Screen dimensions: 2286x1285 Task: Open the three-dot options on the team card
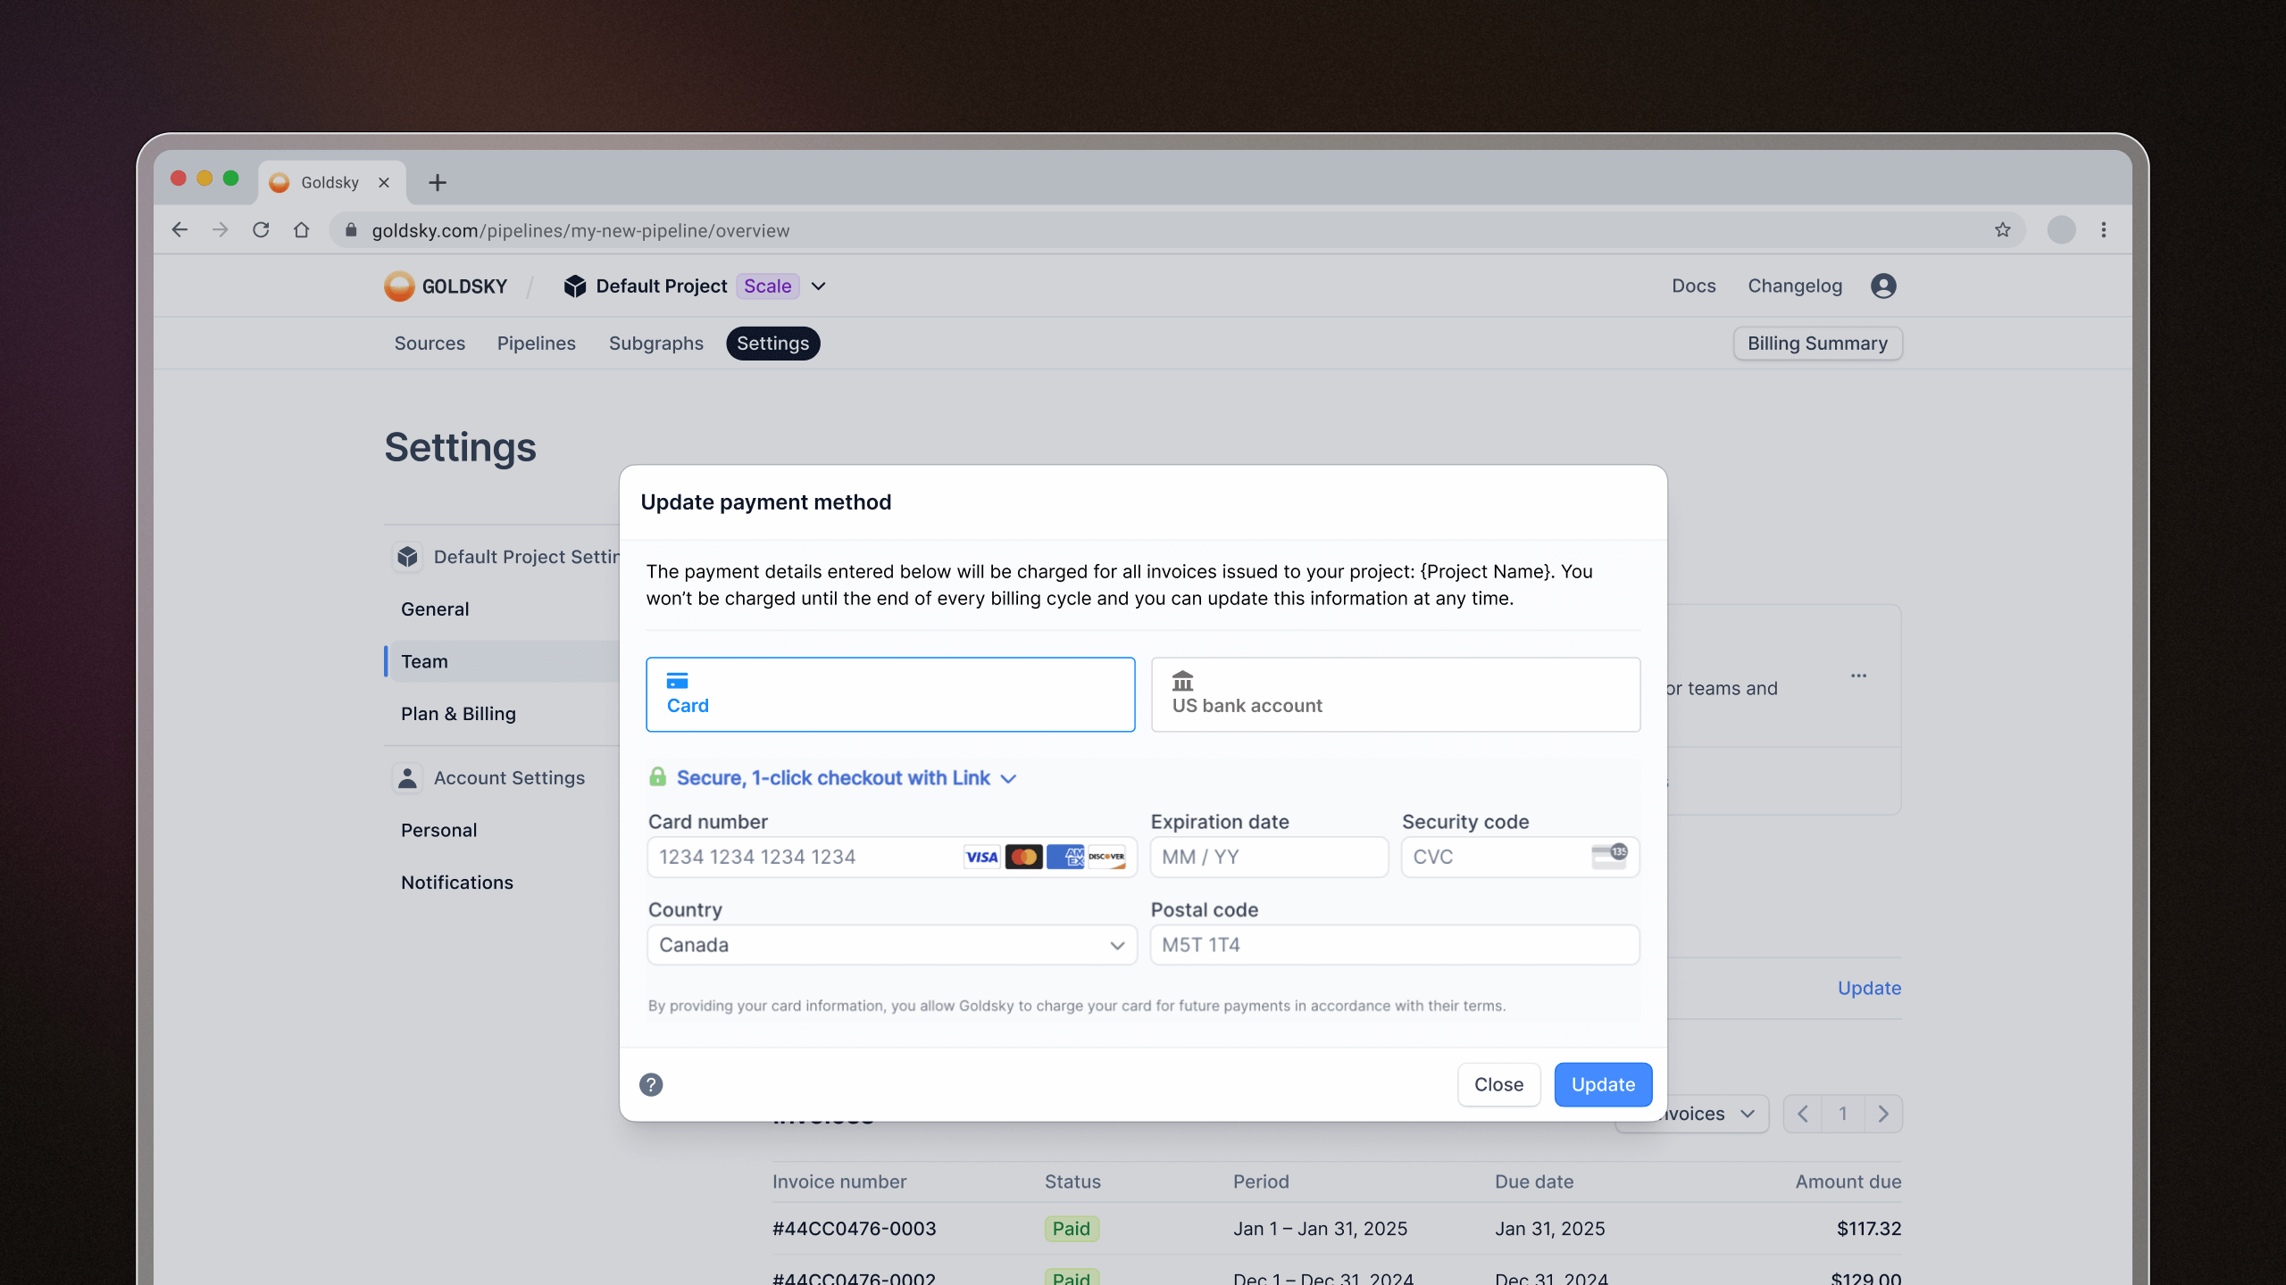pyautogui.click(x=1859, y=676)
